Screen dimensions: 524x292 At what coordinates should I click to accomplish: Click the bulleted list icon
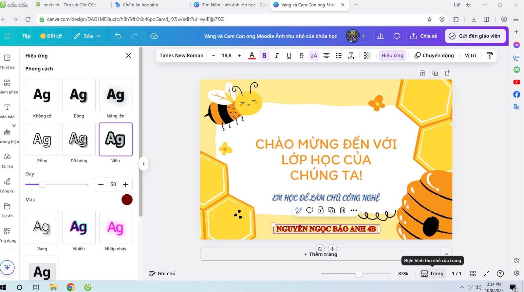point(339,56)
